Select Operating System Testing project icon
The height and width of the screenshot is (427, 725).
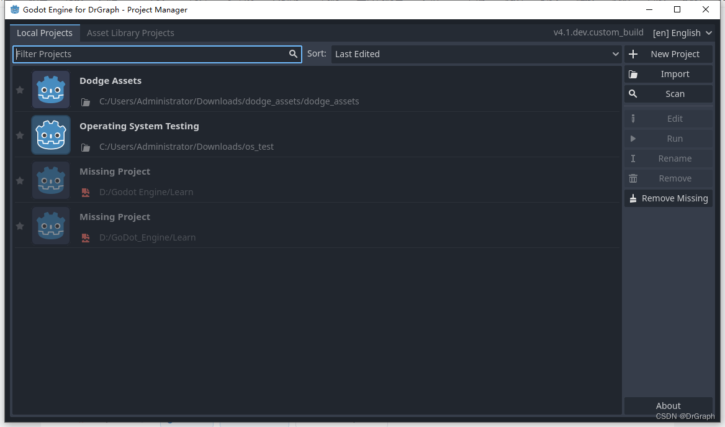51,135
